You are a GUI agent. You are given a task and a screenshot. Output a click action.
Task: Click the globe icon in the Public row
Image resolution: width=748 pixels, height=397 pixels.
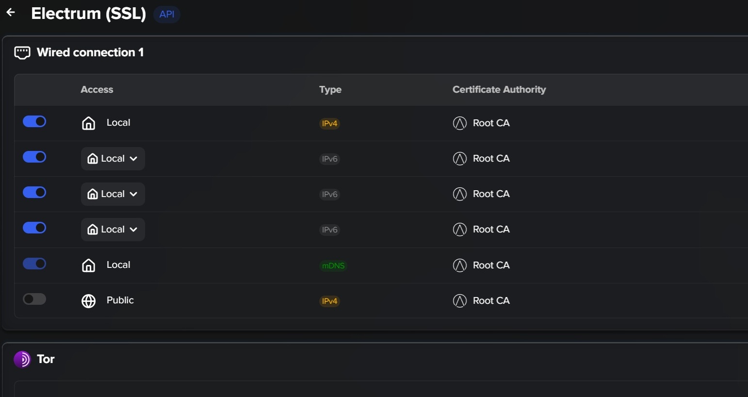point(88,301)
